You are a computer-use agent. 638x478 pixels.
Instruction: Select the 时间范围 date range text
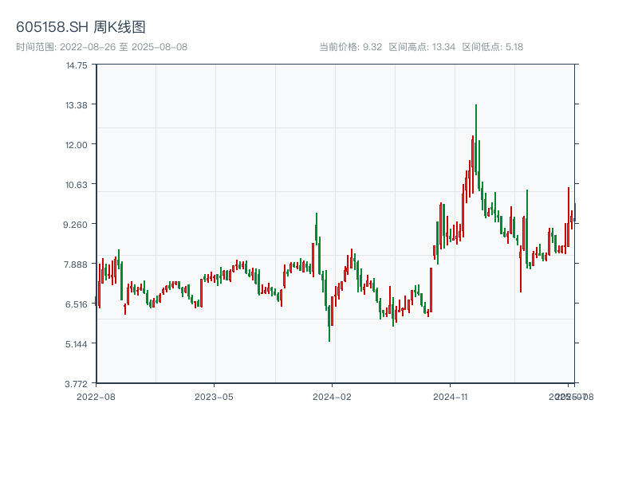(x=101, y=47)
